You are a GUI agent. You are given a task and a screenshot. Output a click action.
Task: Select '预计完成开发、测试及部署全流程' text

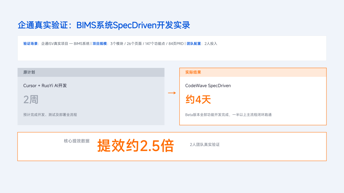(50, 115)
